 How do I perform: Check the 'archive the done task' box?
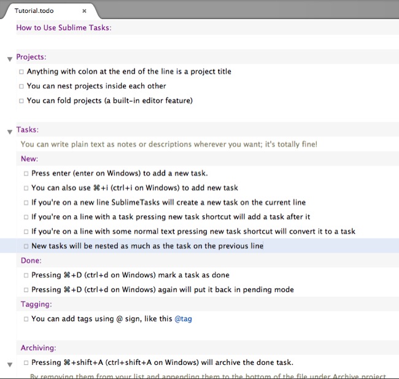(x=26, y=362)
